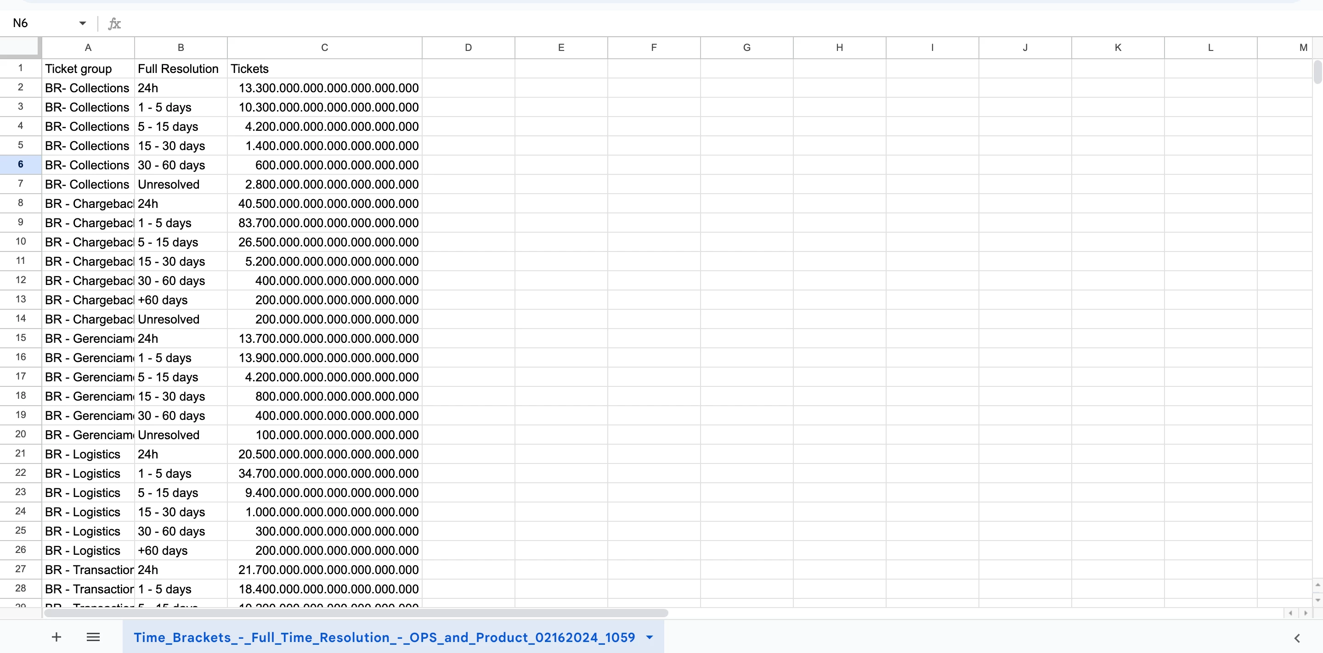Click the vertical scrollbar thumb
The width and height of the screenshot is (1323, 653).
tap(1317, 72)
